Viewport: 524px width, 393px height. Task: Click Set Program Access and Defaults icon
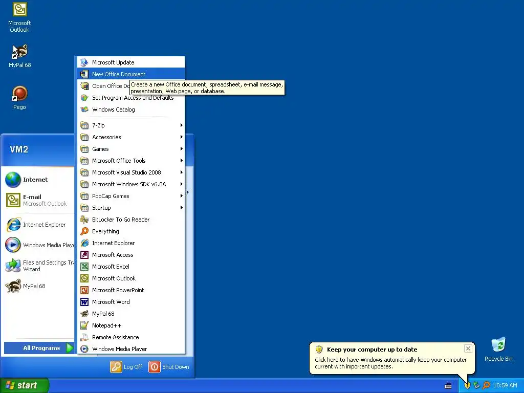point(84,98)
